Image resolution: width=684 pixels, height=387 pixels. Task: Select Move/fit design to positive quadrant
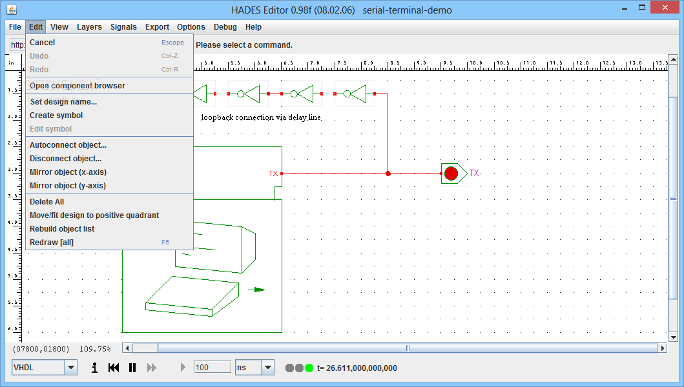coord(110,215)
